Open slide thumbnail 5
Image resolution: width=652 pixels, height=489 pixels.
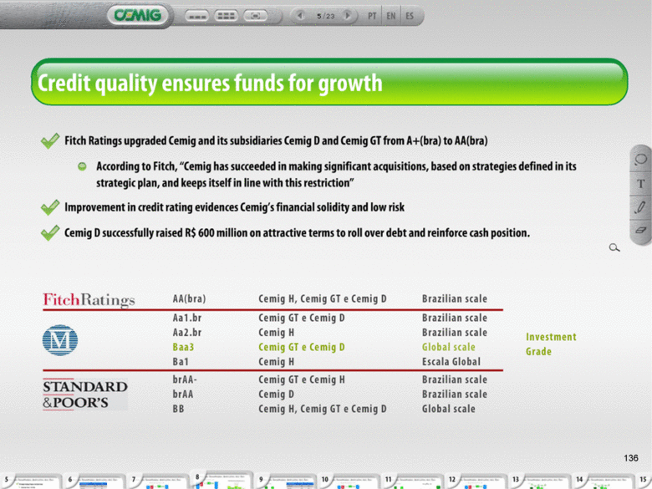coord(31,481)
